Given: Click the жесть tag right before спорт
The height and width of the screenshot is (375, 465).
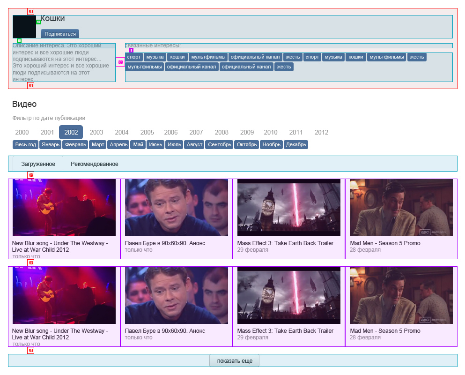Looking at the screenshot, I should click(x=293, y=57).
